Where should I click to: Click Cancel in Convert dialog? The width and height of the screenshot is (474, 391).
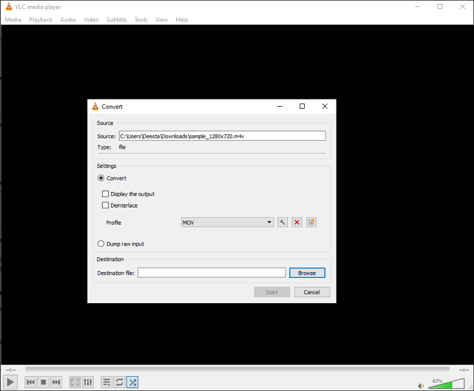click(312, 292)
